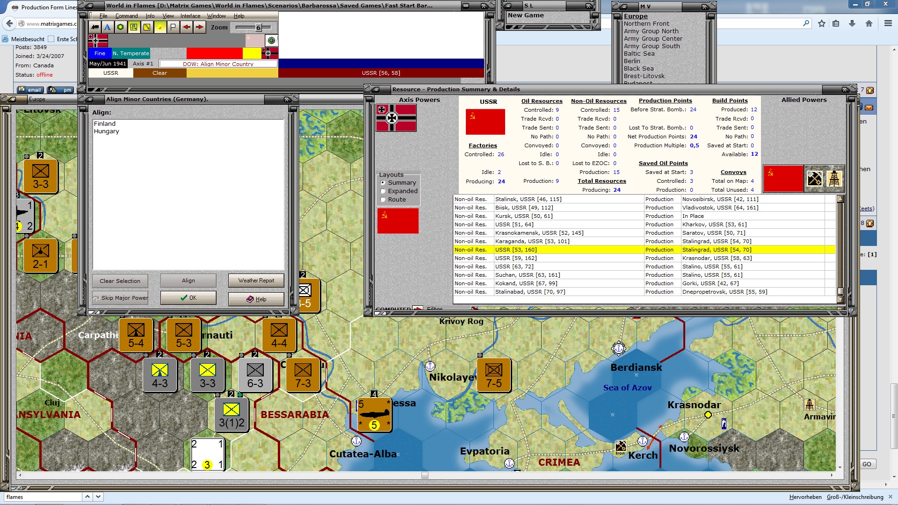Click the Clear Selection button

tap(120, 281)
